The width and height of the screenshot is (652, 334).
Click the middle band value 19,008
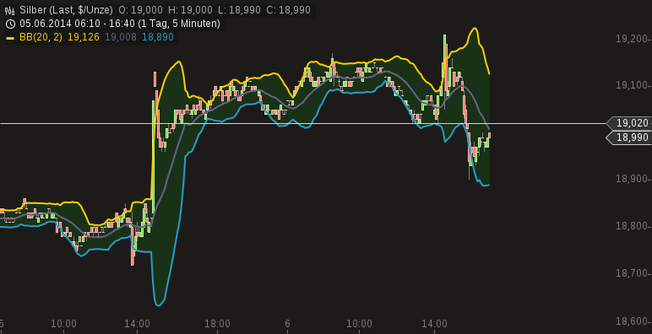pos(121,37)
